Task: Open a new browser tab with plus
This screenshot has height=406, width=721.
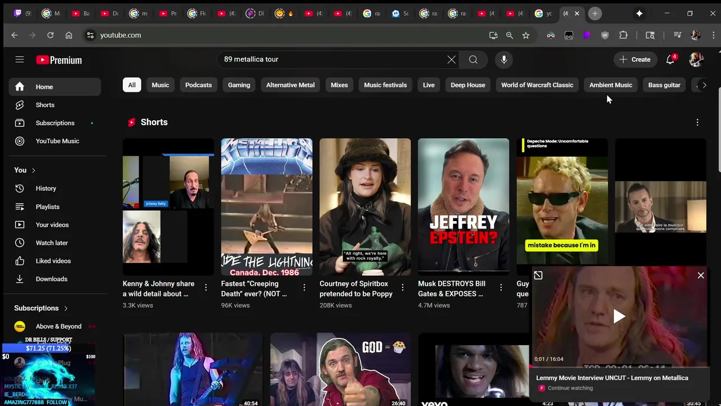Action: click(595, 14)
